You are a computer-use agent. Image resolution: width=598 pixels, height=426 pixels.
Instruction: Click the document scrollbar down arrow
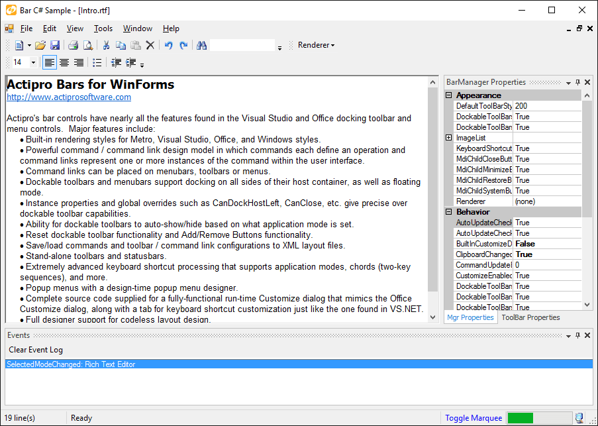[432, 317]
